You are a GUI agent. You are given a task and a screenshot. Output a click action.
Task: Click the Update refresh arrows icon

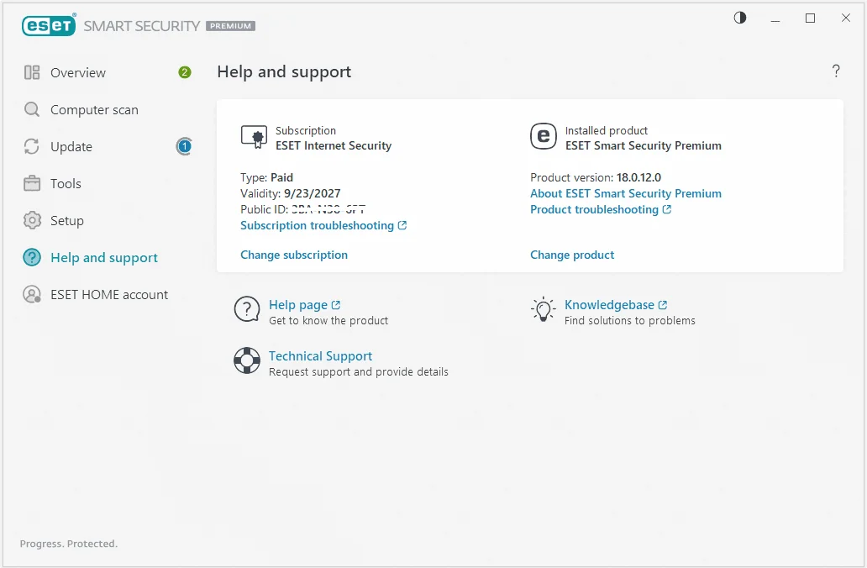point(32,146)
